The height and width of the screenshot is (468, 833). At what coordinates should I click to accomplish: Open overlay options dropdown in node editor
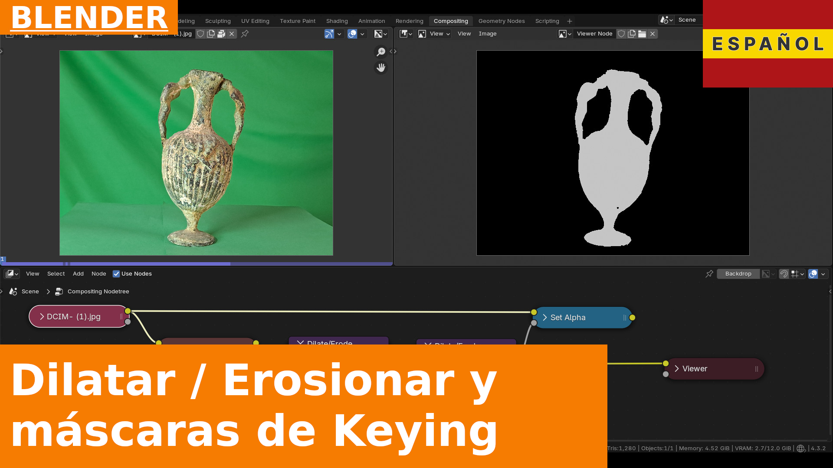click(823, 274)
